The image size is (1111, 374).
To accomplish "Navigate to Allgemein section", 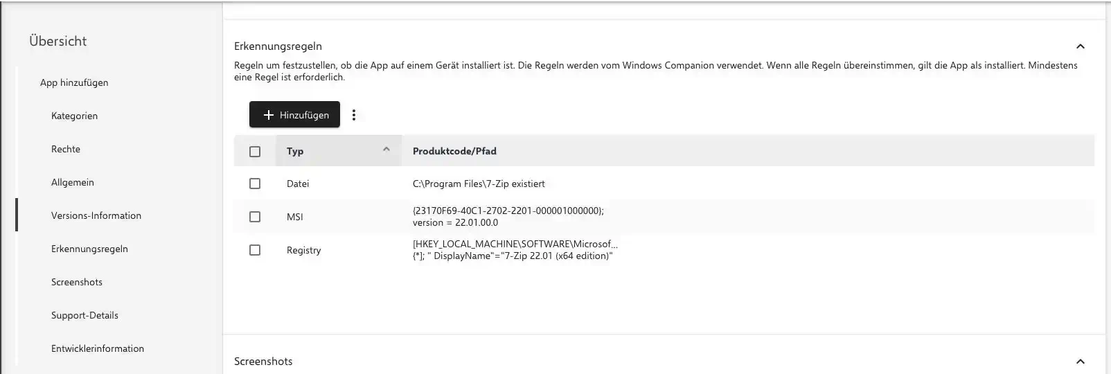I will click(73, 182).
